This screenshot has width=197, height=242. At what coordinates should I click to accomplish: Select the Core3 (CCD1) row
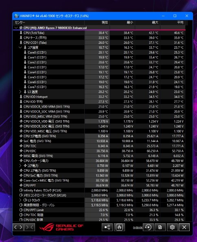point(99,67)
